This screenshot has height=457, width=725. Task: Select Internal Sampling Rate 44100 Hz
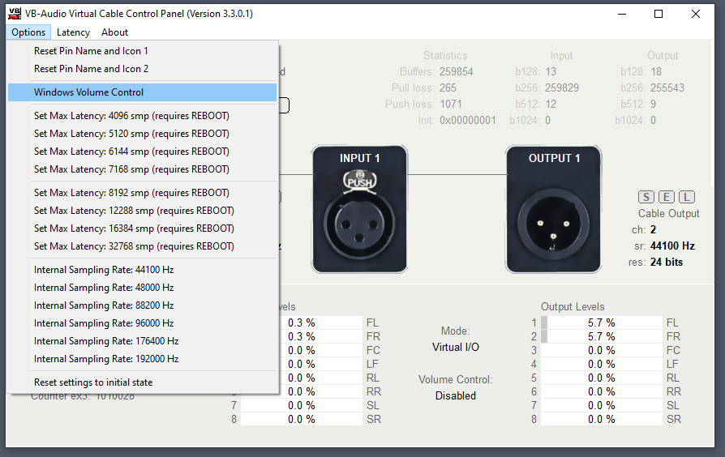click(143, 270)
